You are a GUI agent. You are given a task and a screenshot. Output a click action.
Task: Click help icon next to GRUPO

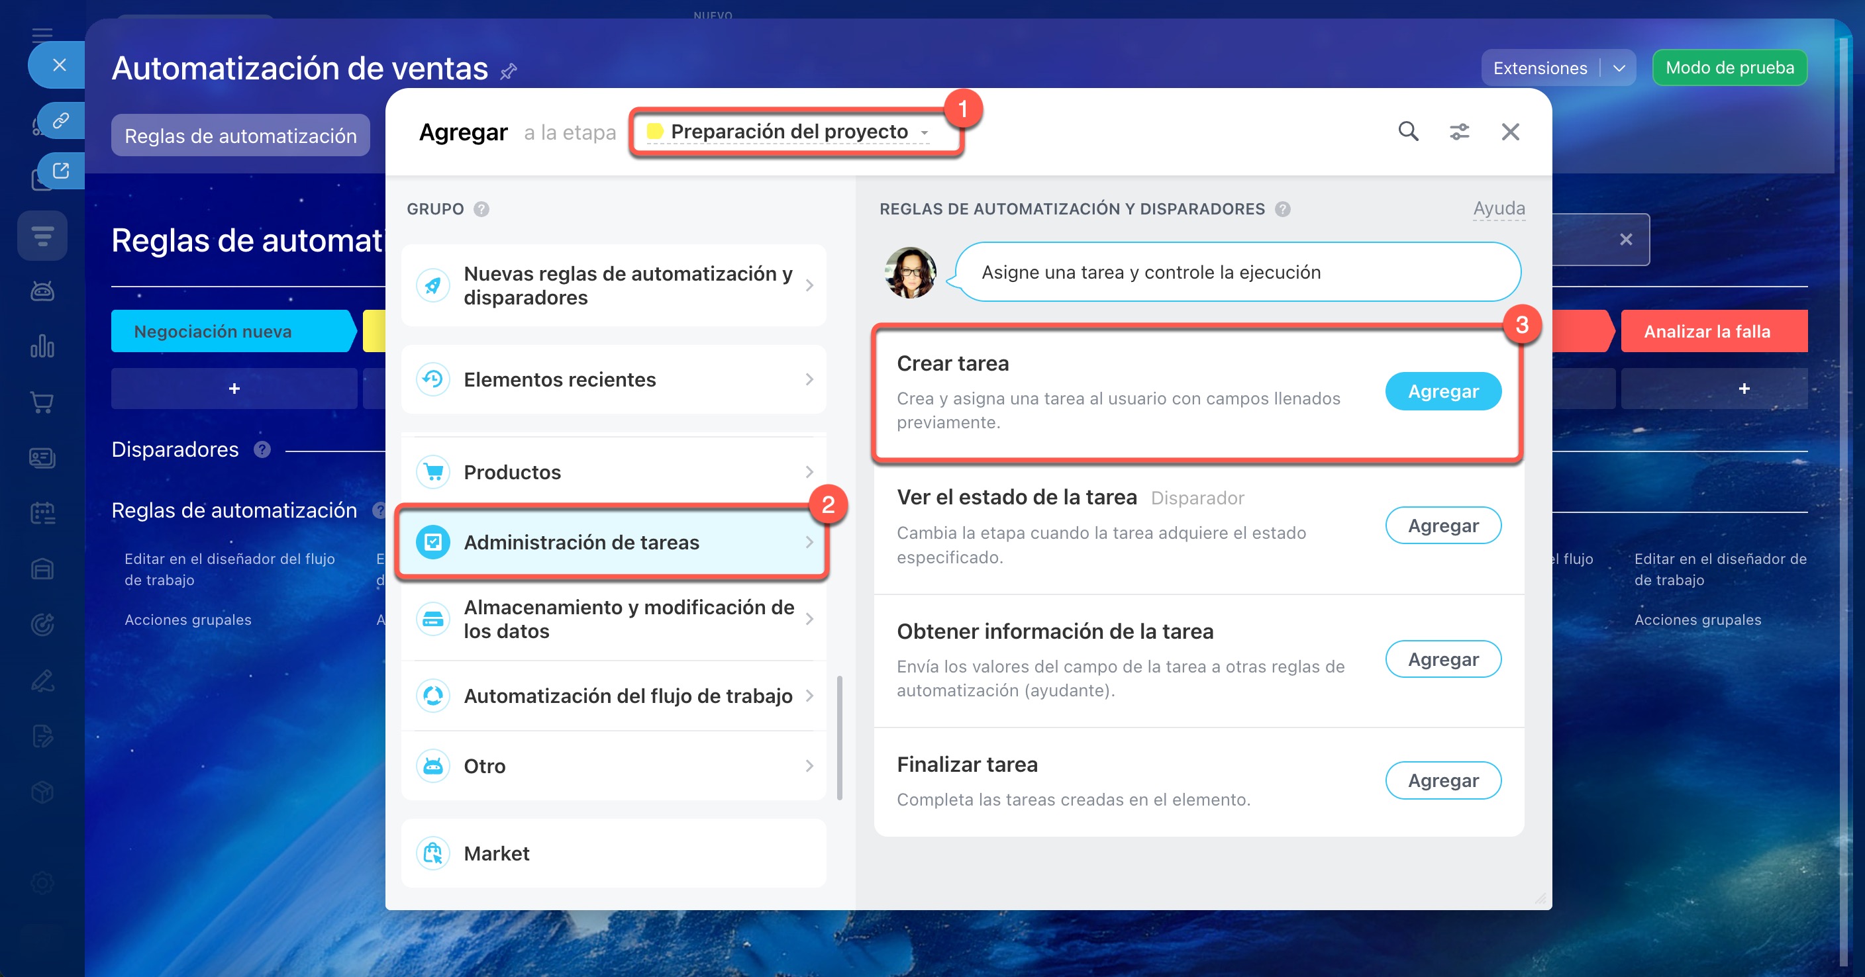tap(481, 209)
